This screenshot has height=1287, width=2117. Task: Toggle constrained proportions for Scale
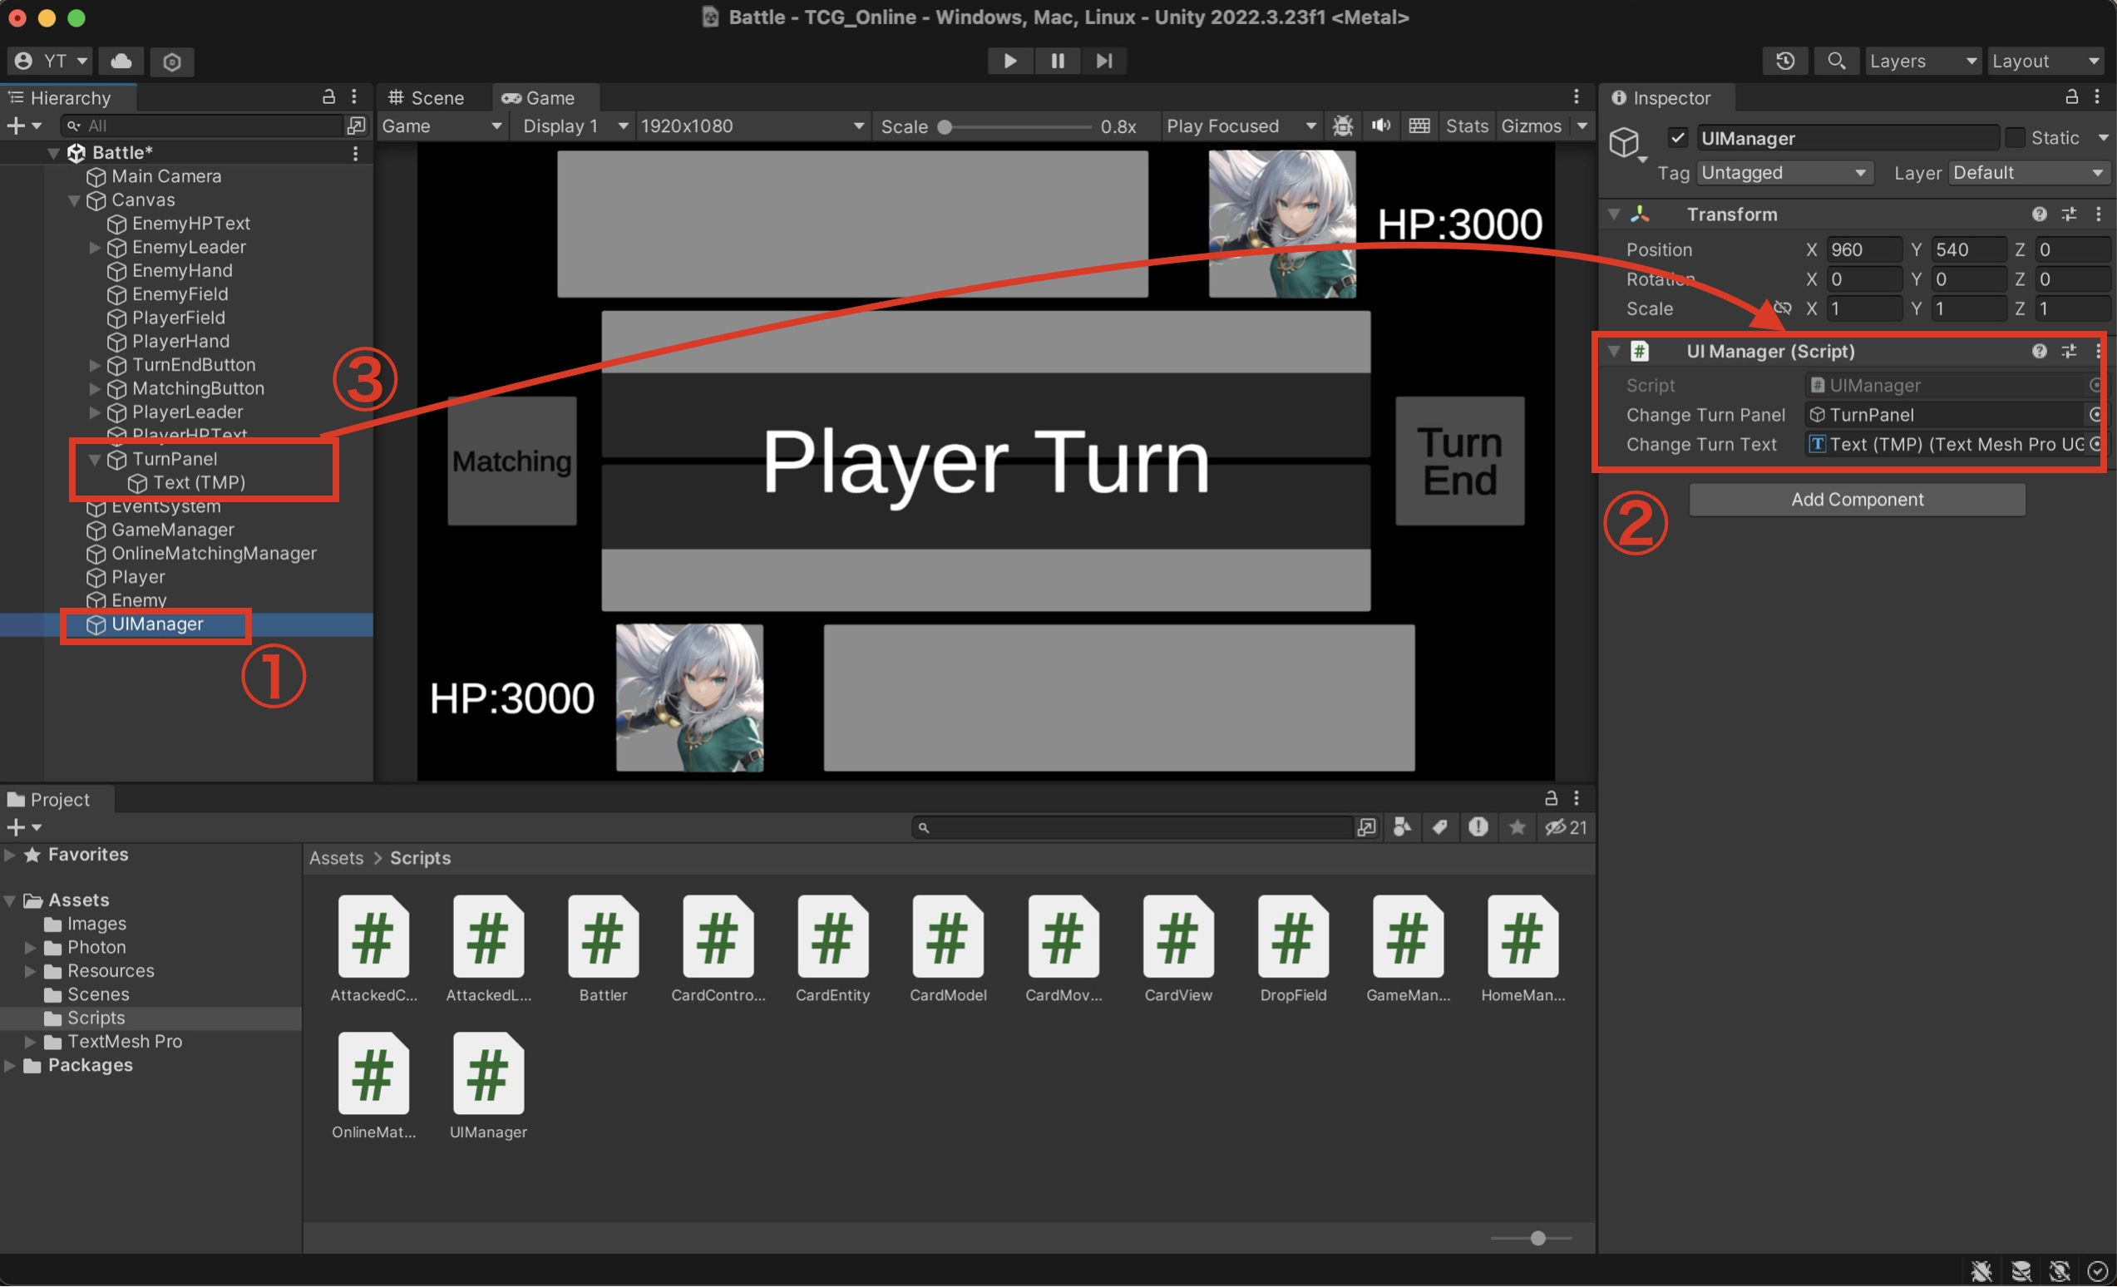(x=1782, y=308)
